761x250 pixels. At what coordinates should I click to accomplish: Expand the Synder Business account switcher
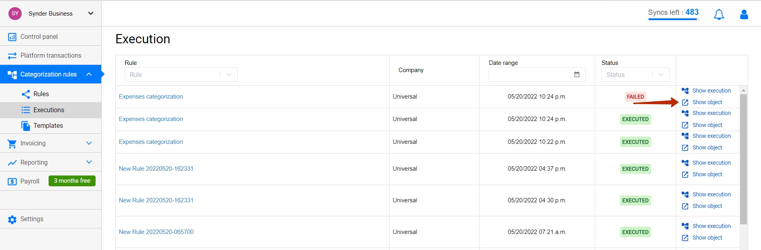(91, 13)
